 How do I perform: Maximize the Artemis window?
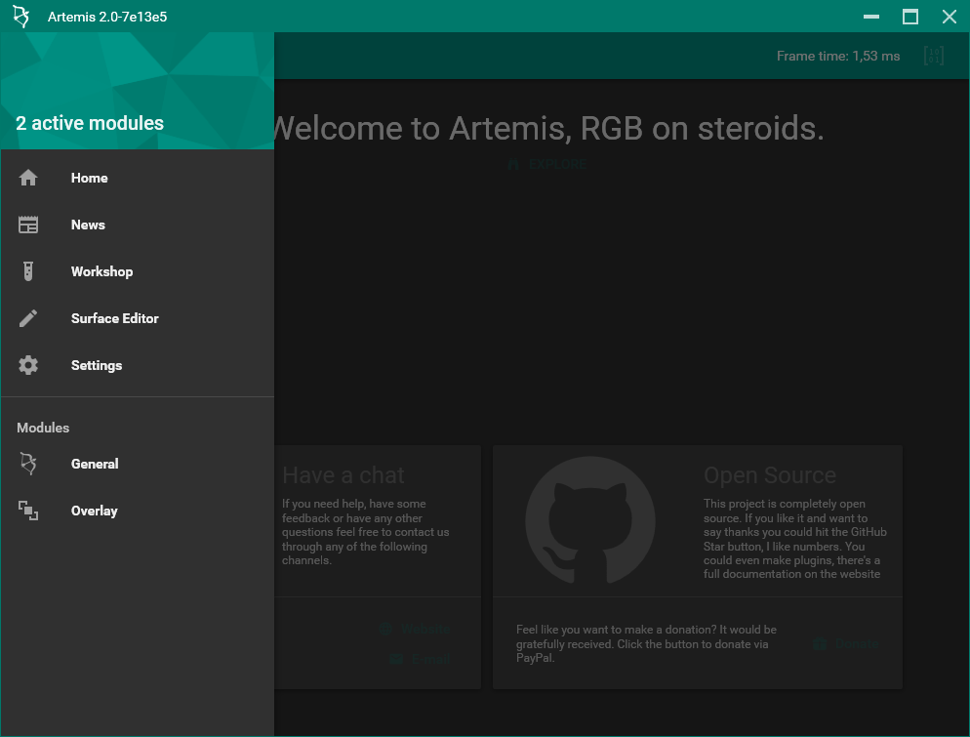pos(910,17)
